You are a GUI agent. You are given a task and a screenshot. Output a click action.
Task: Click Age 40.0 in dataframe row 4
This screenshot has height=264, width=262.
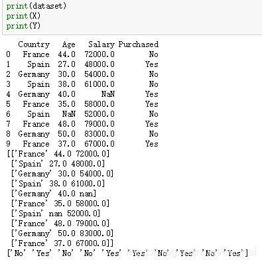66,94
